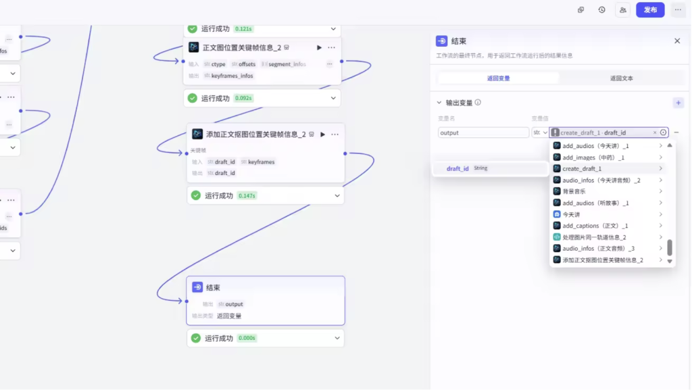Screen dimensions: 692x390
Task: Expand the 0.147s 运行成功 result panel
Action: point(337,195)
